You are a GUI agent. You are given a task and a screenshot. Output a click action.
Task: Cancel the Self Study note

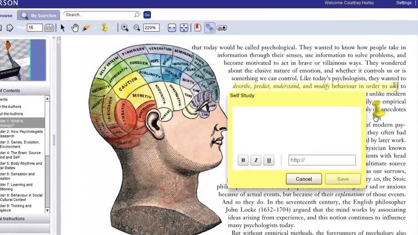[x=304, y=179]
